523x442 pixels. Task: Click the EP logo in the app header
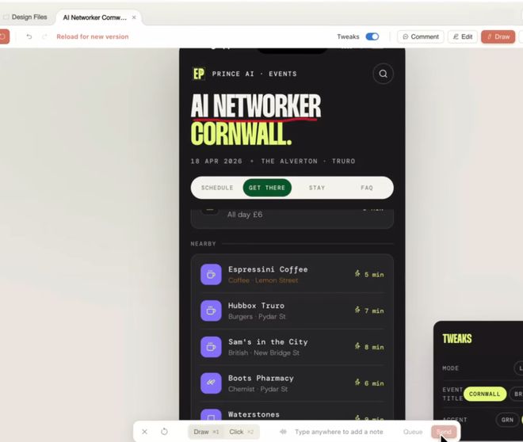199,74
